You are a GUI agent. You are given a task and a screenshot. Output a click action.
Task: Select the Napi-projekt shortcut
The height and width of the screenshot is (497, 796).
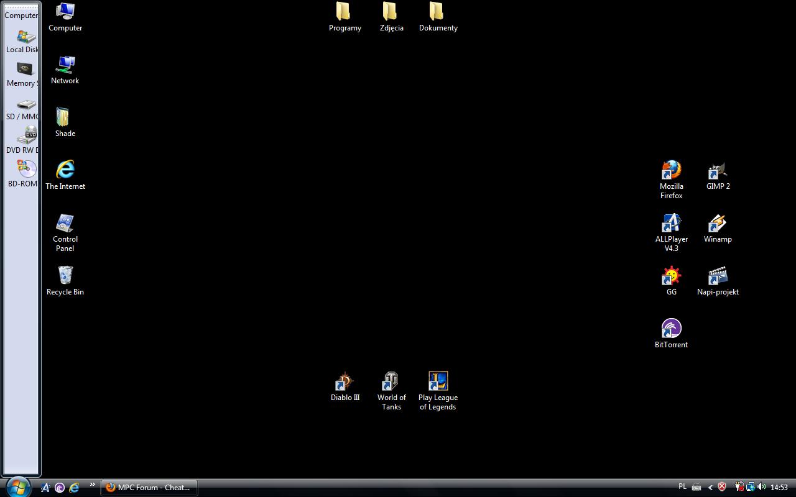click(x=718, y=281)
